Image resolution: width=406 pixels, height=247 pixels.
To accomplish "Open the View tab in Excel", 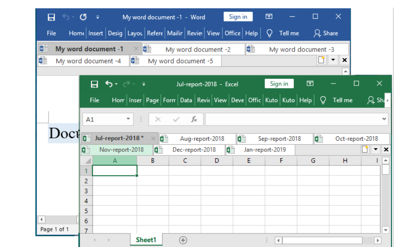I will coord(220,100).
